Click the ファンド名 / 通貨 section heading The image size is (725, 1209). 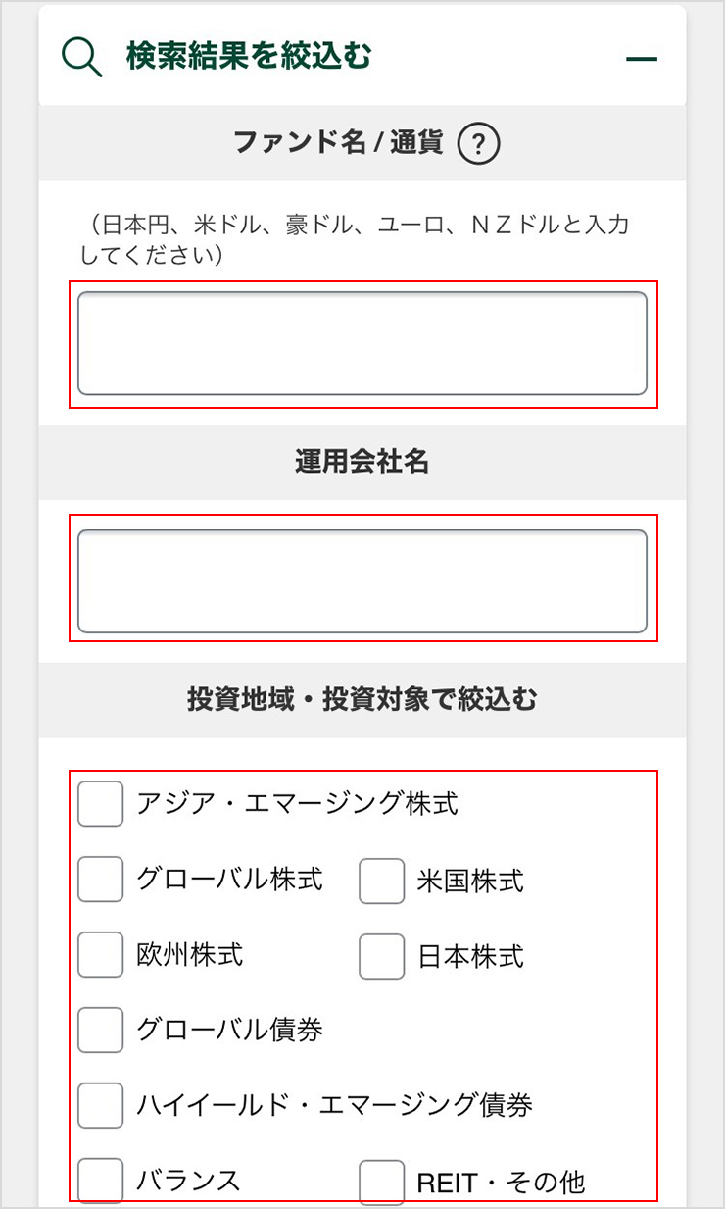click(x=338, y=144)
